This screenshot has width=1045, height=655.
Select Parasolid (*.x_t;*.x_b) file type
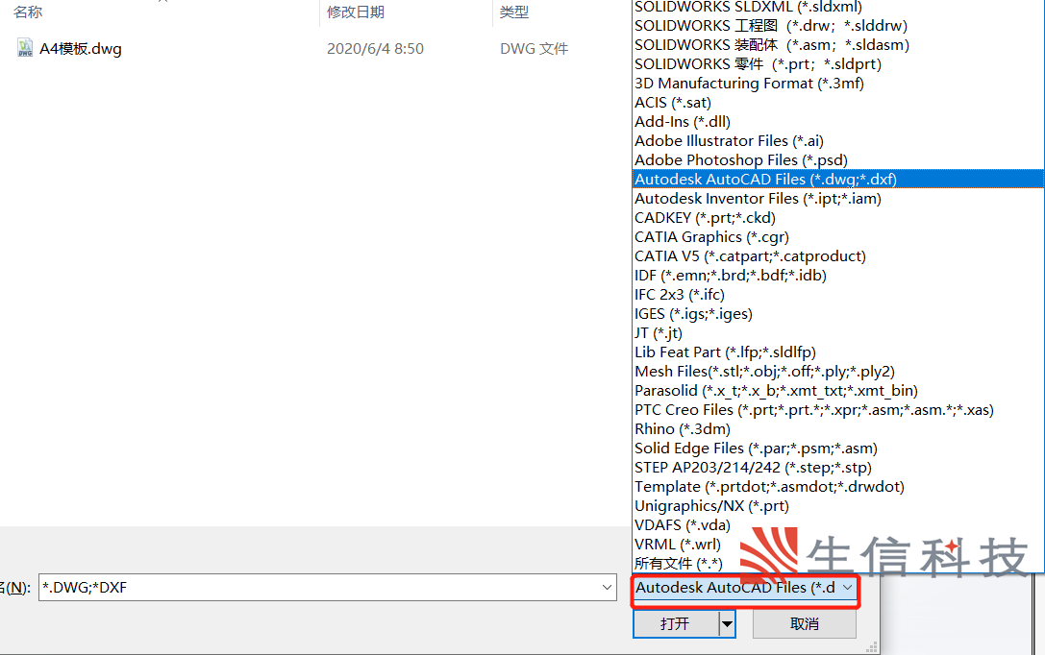click(837, 392)
